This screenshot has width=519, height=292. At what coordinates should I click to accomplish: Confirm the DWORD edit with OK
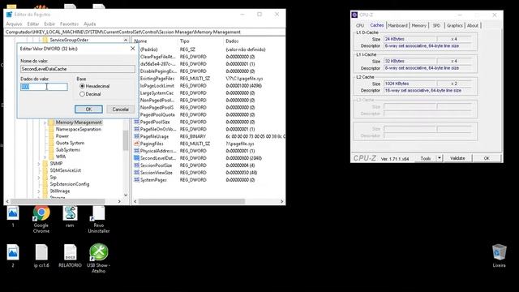88,109
